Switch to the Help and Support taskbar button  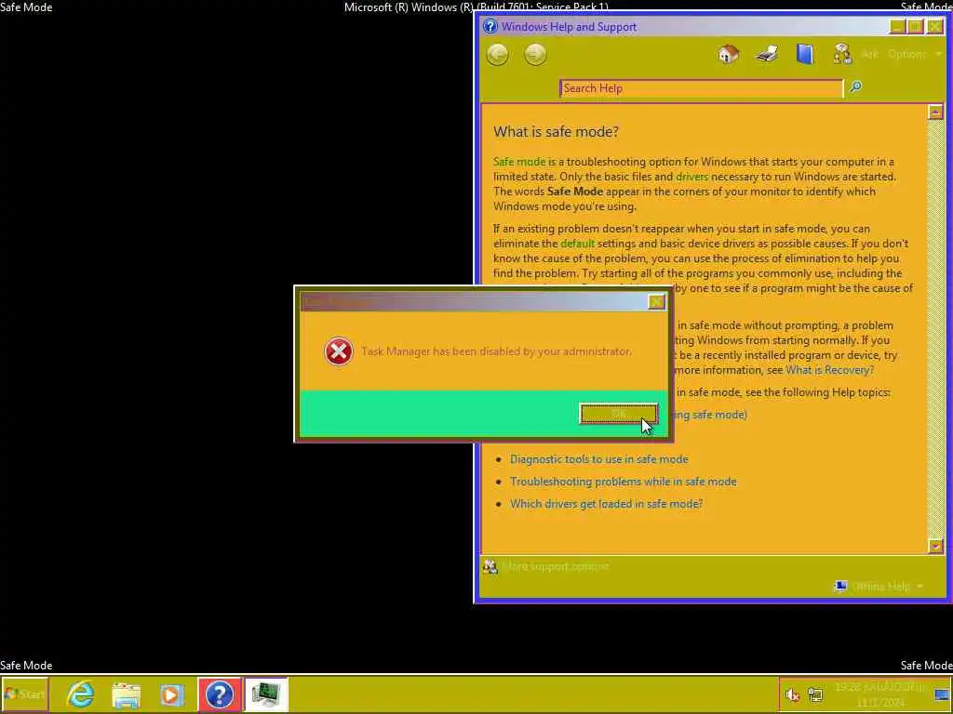[220, 694]
